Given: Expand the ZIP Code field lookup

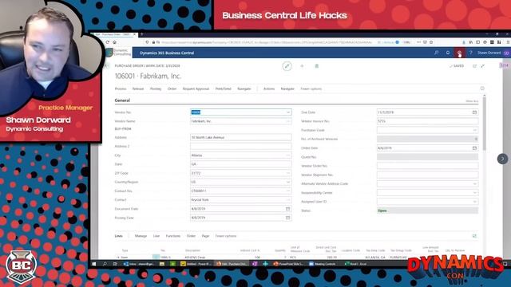Looking at the screenshot, I should [x=288, y=173].
